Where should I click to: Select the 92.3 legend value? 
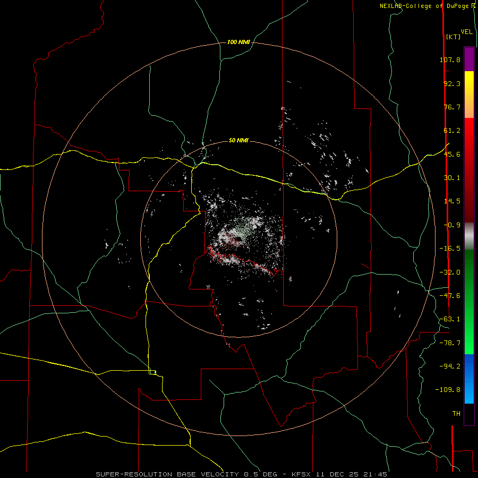pyautogui.click(x=452, y=83)
